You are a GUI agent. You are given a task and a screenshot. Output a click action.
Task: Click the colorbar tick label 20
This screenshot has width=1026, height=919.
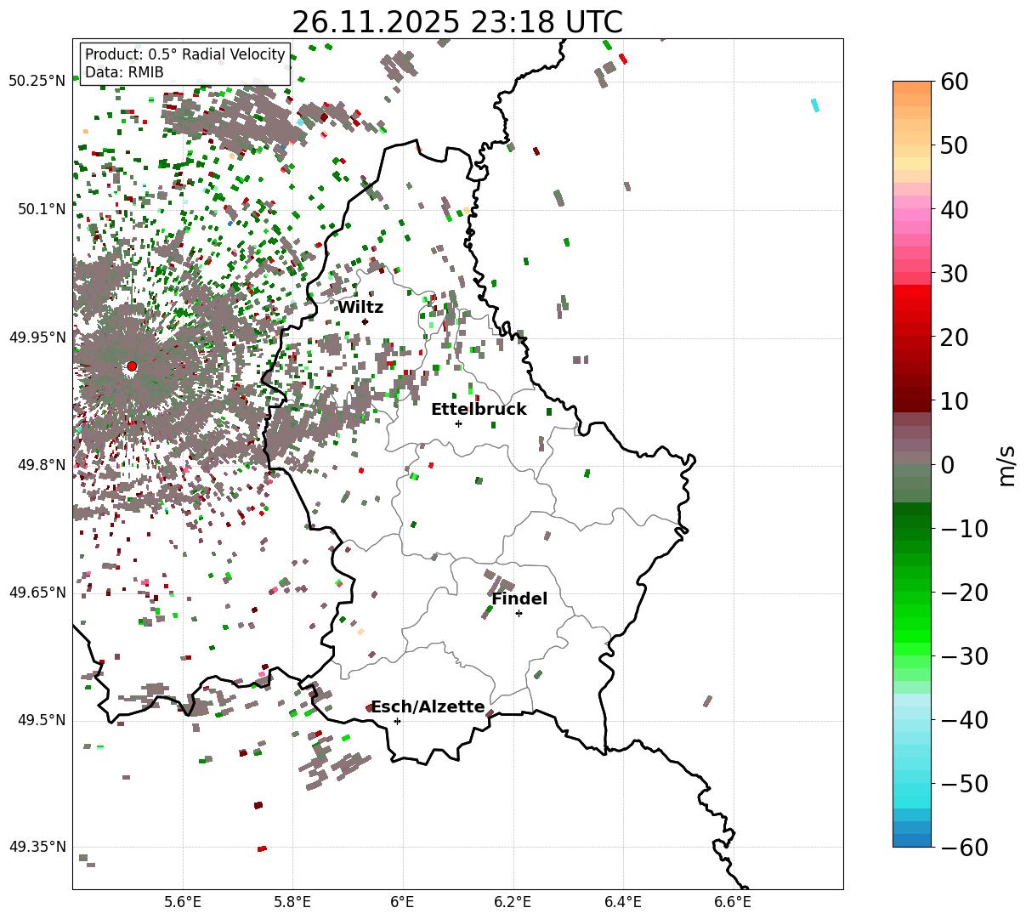(x=955, y=338)
